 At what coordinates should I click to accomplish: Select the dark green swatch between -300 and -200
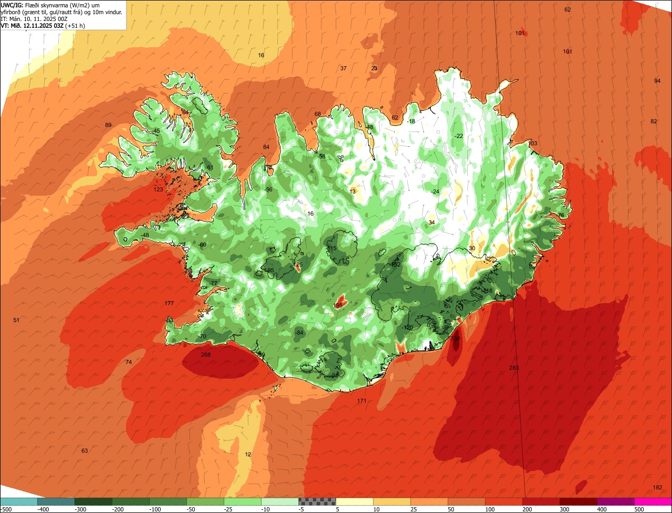coord(93,501)
